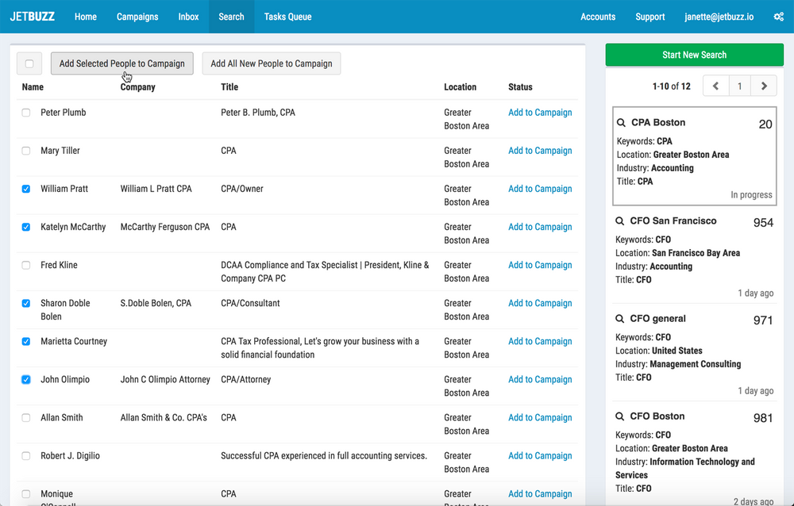The image size is (794, 506).
Task: Open the Support page
Action: point(649,16)
